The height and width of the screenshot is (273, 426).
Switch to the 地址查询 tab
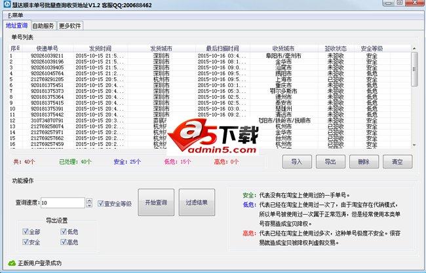pyautogui.click(x=16, y=26)
